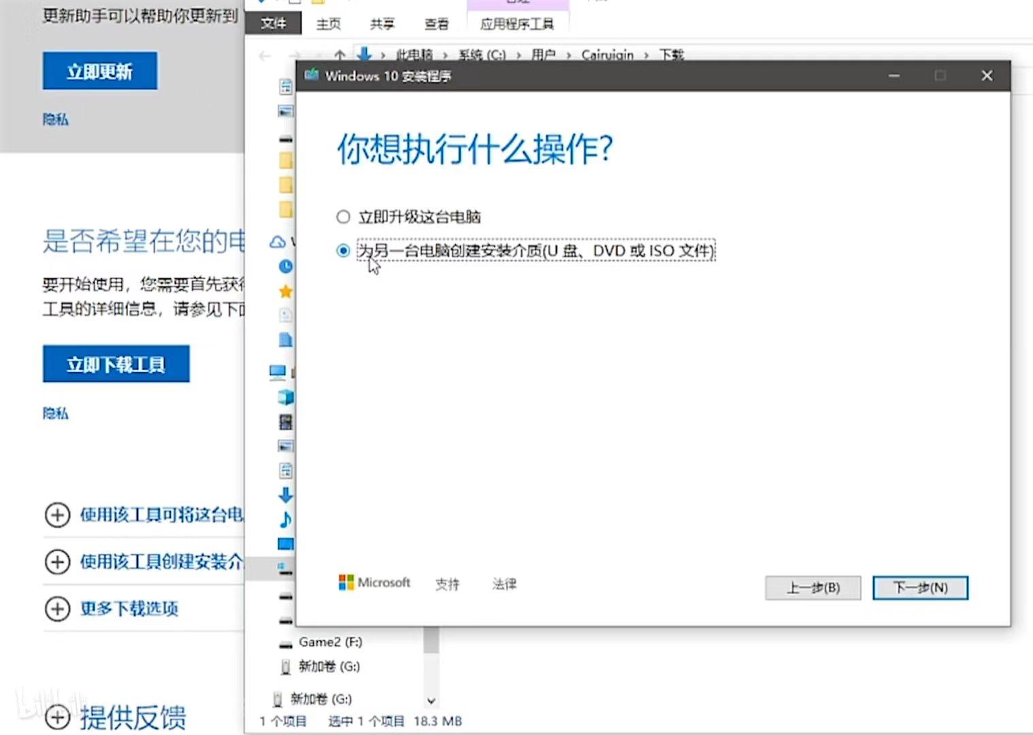Select the Game2 (F:) drive
Image resolution: width=1033 pixels, height=735 pixels.
pyautogui.click(x=330, y=642)
